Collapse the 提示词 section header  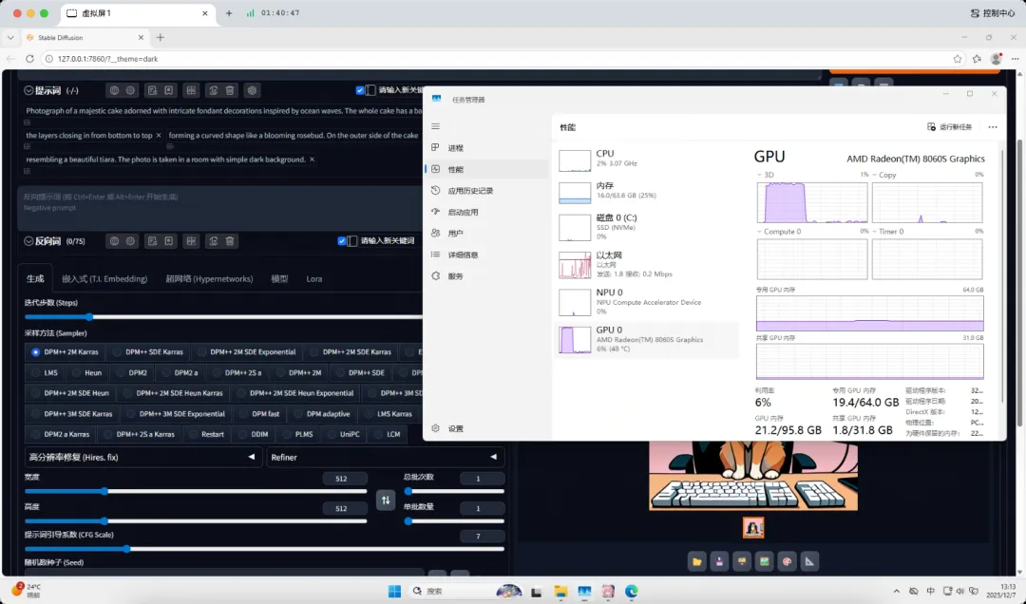29,90
